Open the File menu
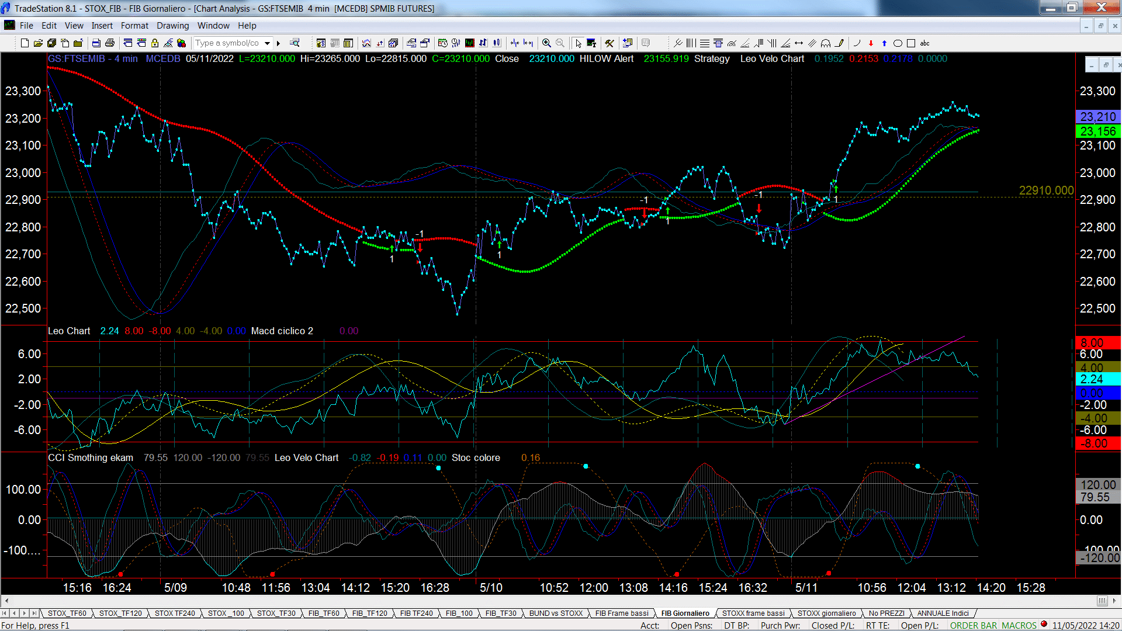 [26, 26]
